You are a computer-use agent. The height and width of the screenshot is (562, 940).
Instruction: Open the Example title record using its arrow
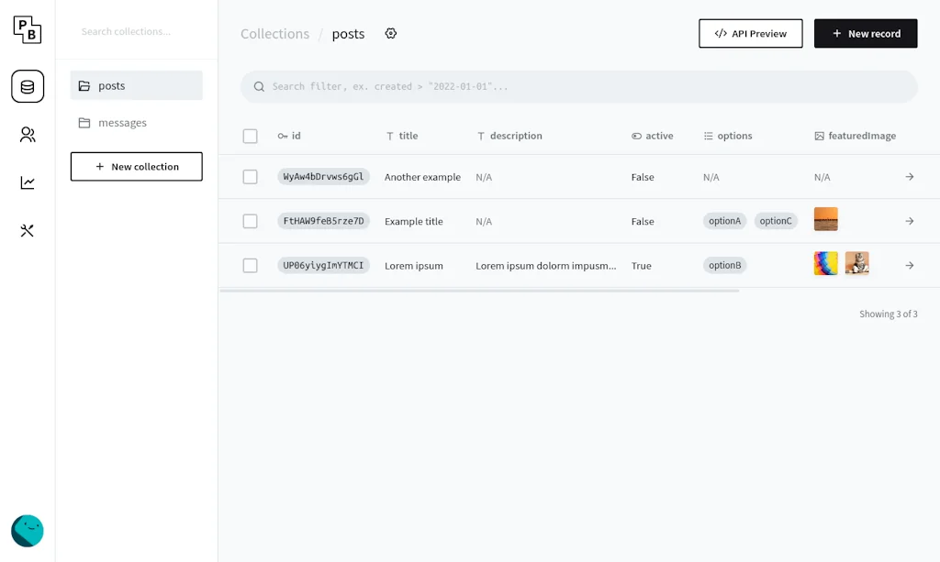[x=909, y=221]
